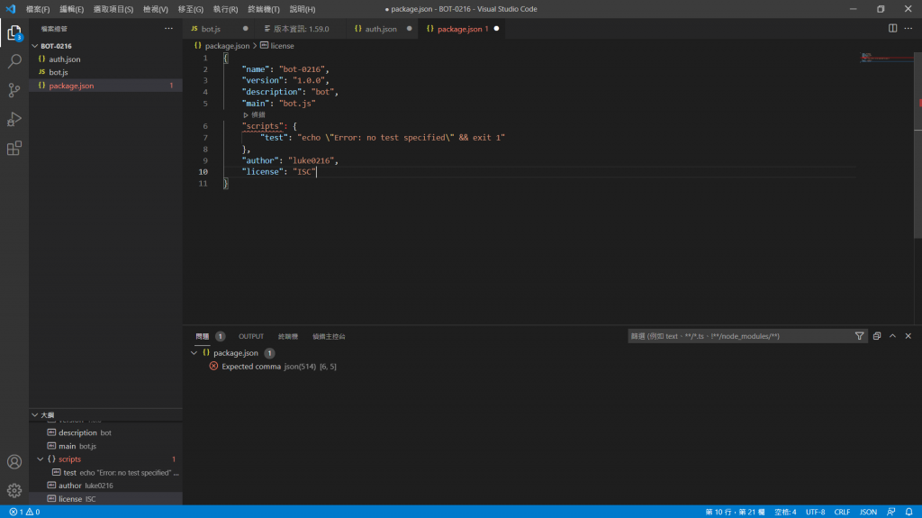The width and height of the screenshot is (922, 518).
Task: Switch to the OUTPUT panel tab
Action: (251, 336)
